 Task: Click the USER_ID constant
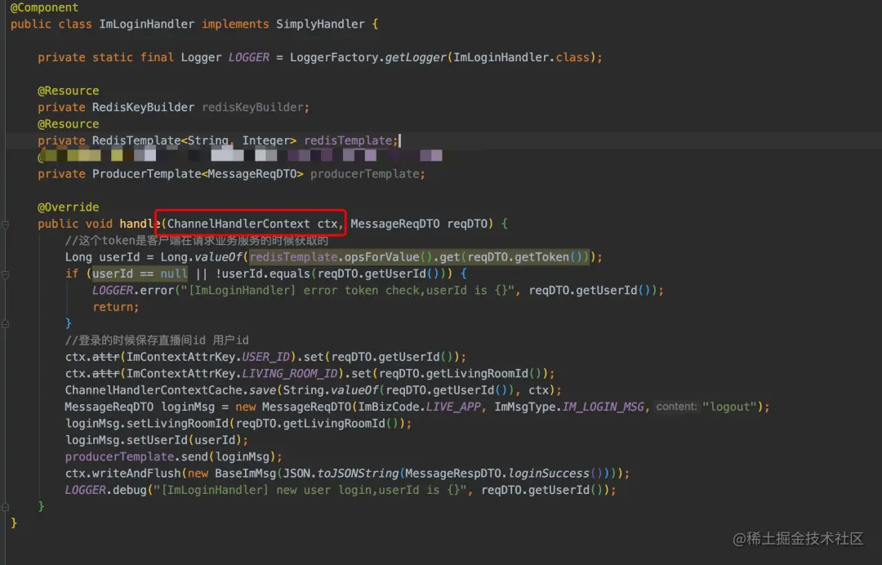coord(265,357)
